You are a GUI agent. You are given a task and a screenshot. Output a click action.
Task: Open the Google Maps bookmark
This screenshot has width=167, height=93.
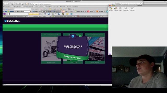(48, 7)
